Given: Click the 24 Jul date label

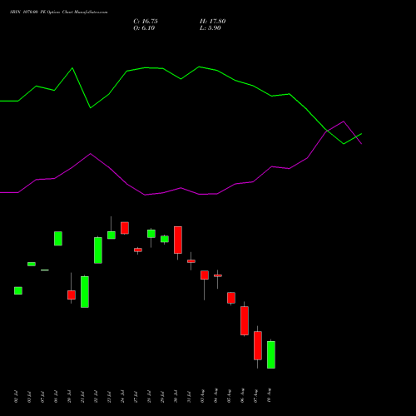Looking at the screenshot, I should [x=122, y=397].
